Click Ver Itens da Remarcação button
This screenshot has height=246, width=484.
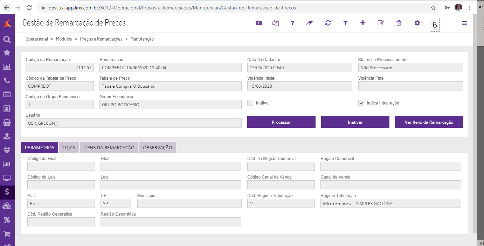(x=429, y=122)
